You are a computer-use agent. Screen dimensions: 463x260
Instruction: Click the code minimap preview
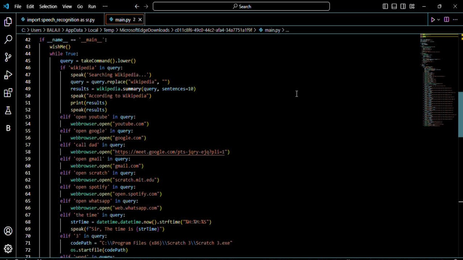point(439,80)
